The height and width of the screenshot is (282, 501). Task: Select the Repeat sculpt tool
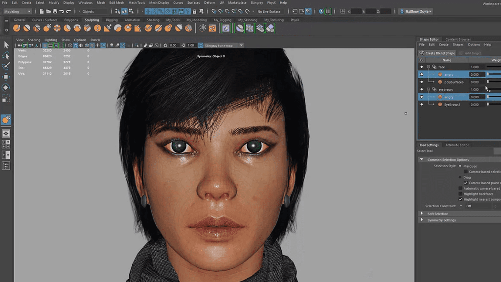pyautogui.click(x=97, y=28)
